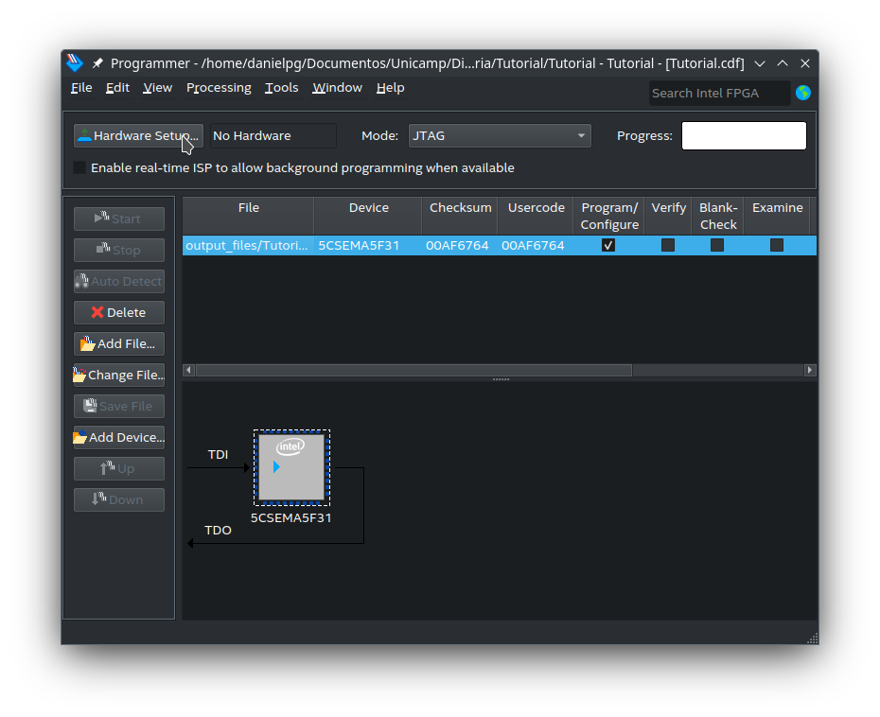Start programming the device

click(x=119, y=219)
